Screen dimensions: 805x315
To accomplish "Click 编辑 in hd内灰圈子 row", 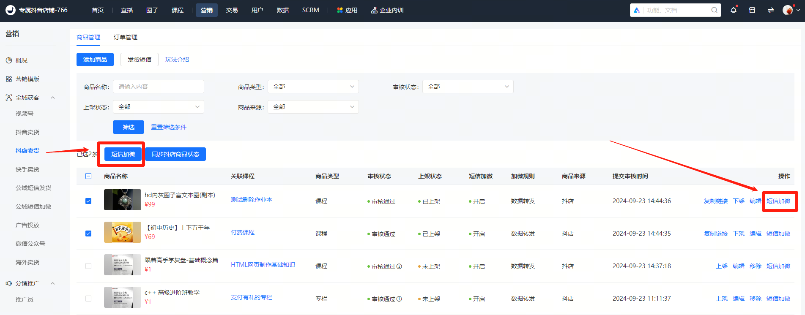I will click(x=756, y=201).
